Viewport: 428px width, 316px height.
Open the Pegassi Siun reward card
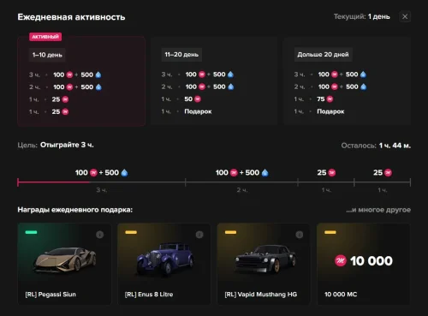[x=64, y=264]
